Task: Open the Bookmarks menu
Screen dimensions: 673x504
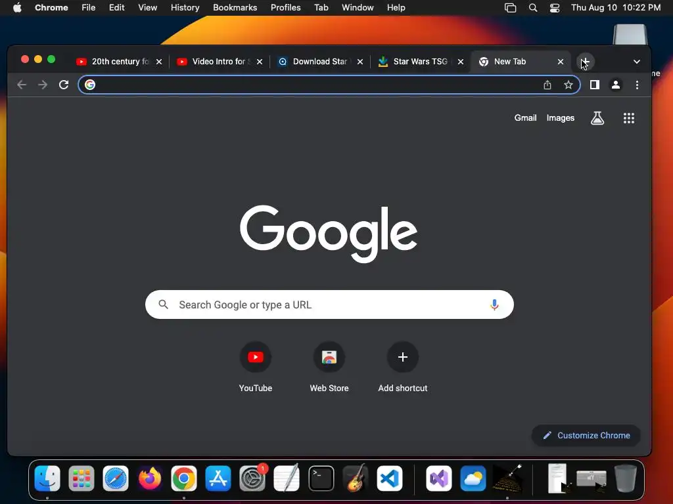Action: coord(235,8)
